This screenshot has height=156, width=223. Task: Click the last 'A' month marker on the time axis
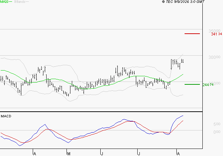(x=178, y=154)
